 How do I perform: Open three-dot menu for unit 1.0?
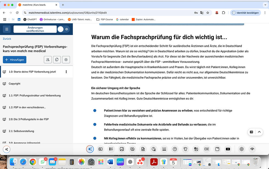tap(66, 72)
